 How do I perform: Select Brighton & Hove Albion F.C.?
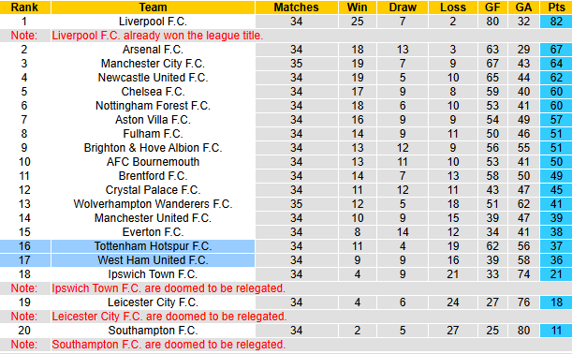click(x=153, y=148)
